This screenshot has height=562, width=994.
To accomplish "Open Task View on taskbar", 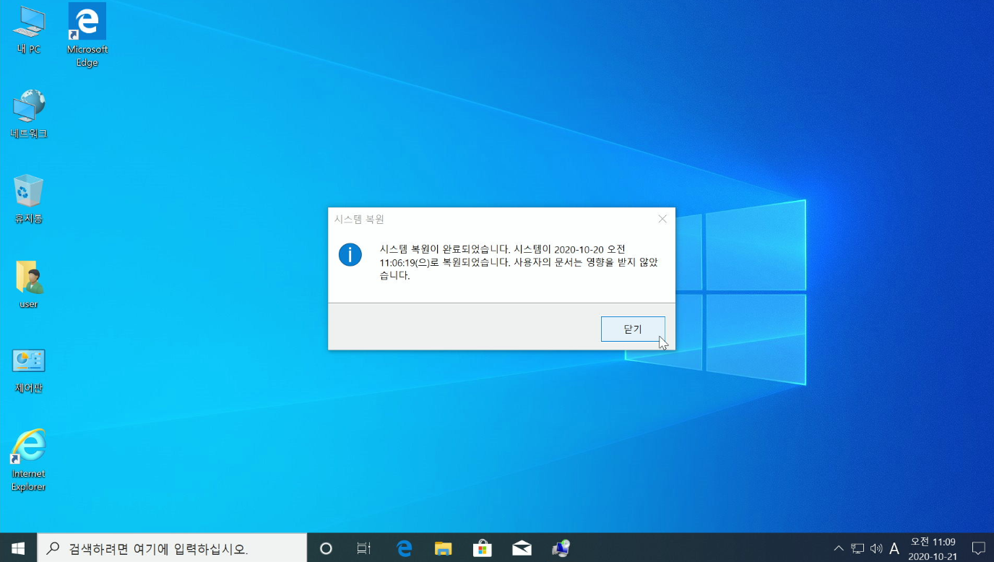I will click(364, 548).
